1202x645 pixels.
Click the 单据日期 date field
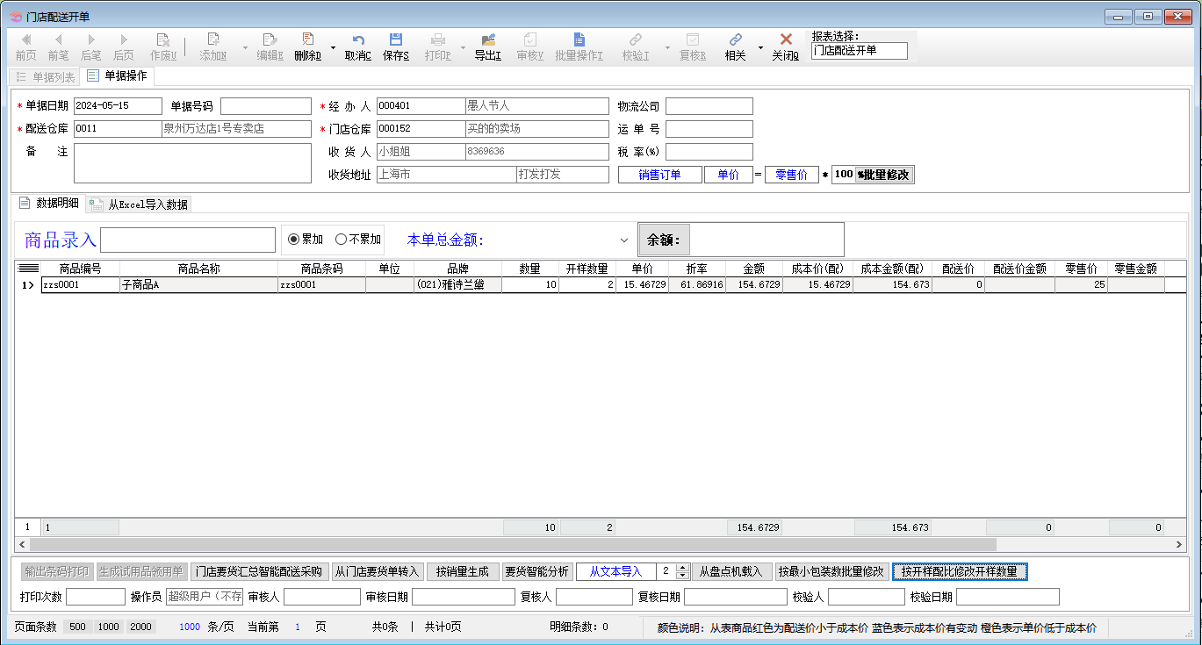coord(118,106)
